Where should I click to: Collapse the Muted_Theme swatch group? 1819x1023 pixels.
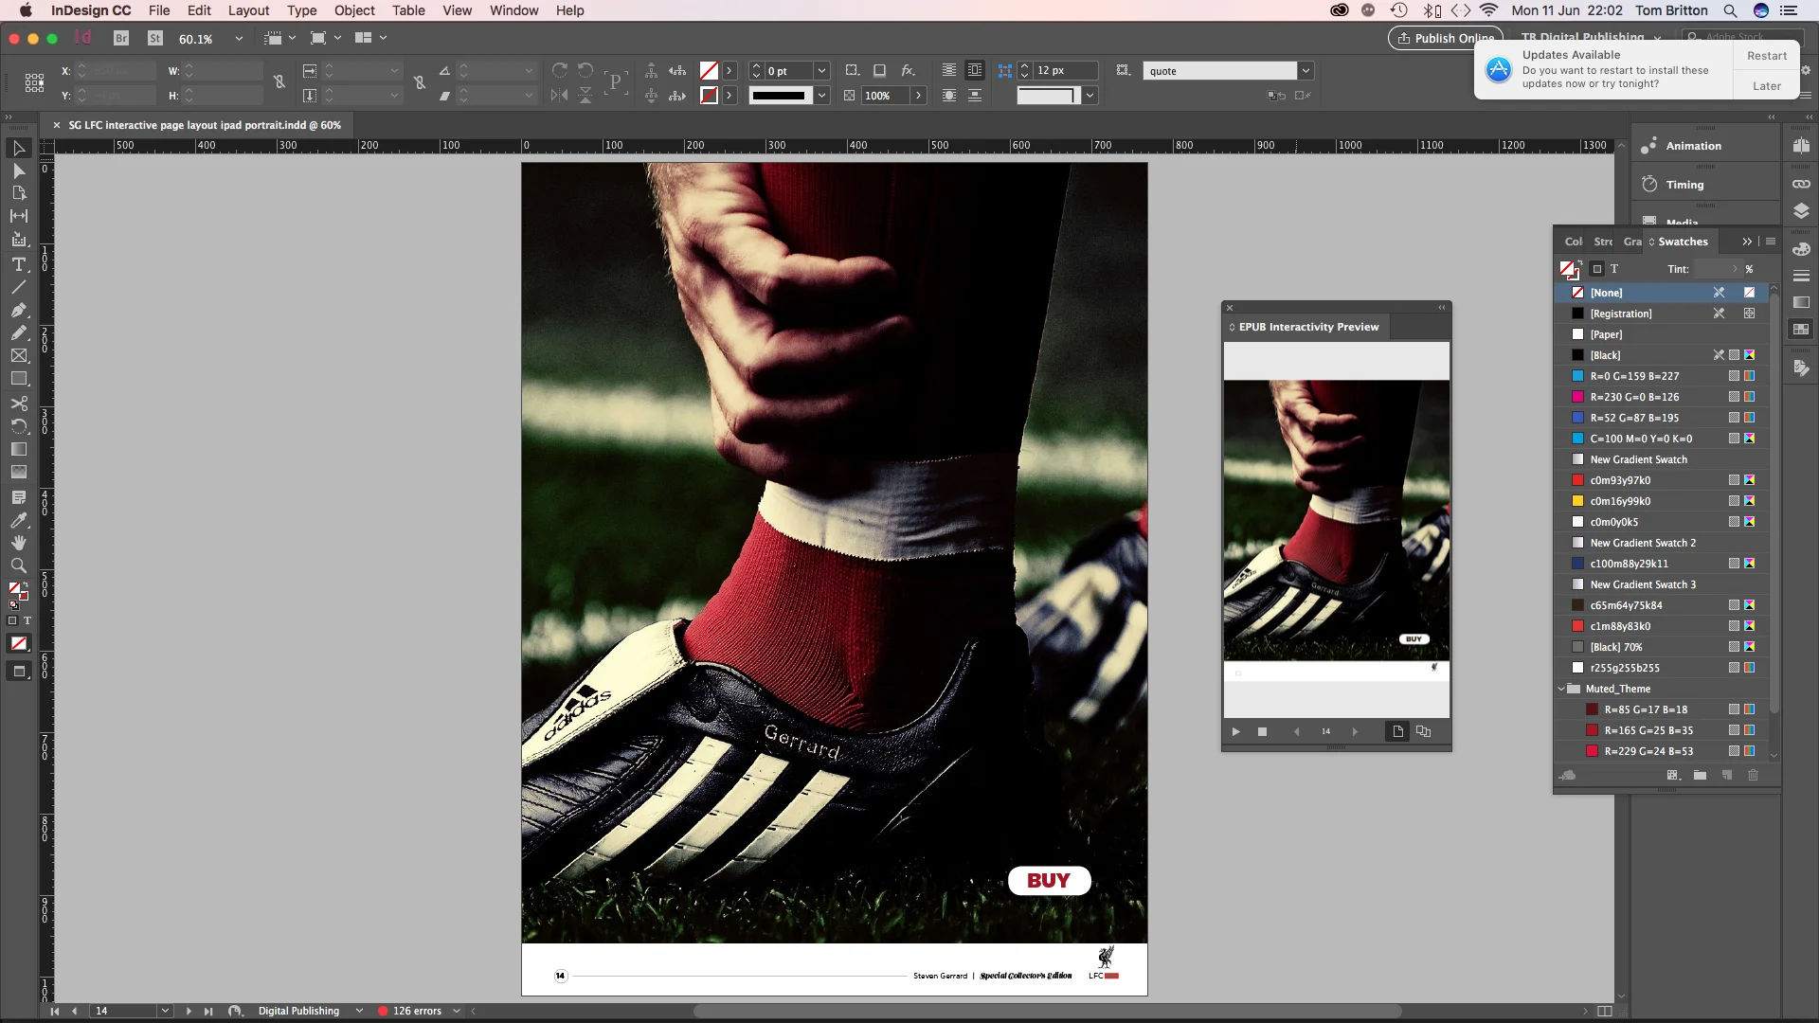point(1561,689)
